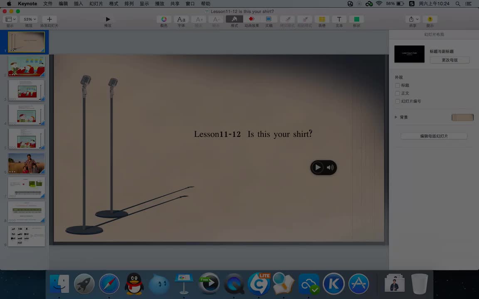Select slide 7 thumbnail in navigator
The image size is (479, 299).
point(26,187)
